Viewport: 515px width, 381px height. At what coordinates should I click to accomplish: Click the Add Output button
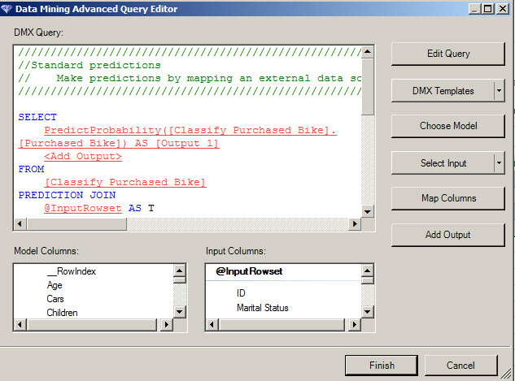coord(448,235)
